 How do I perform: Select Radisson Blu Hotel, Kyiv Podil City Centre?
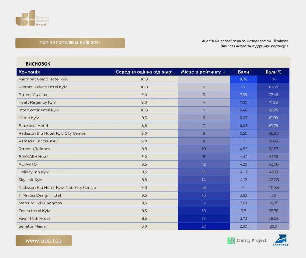pyautogui.click(x=57, y=188)
